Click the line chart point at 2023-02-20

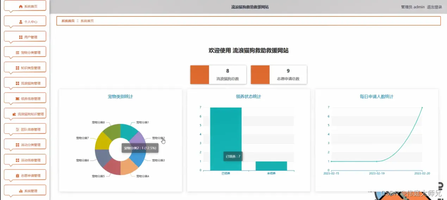(x=422, y=107)
